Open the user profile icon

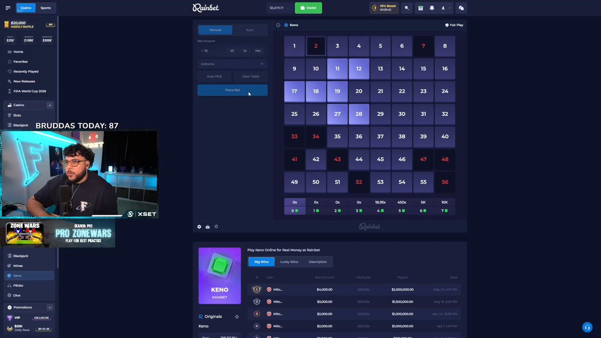pos(443,8)
